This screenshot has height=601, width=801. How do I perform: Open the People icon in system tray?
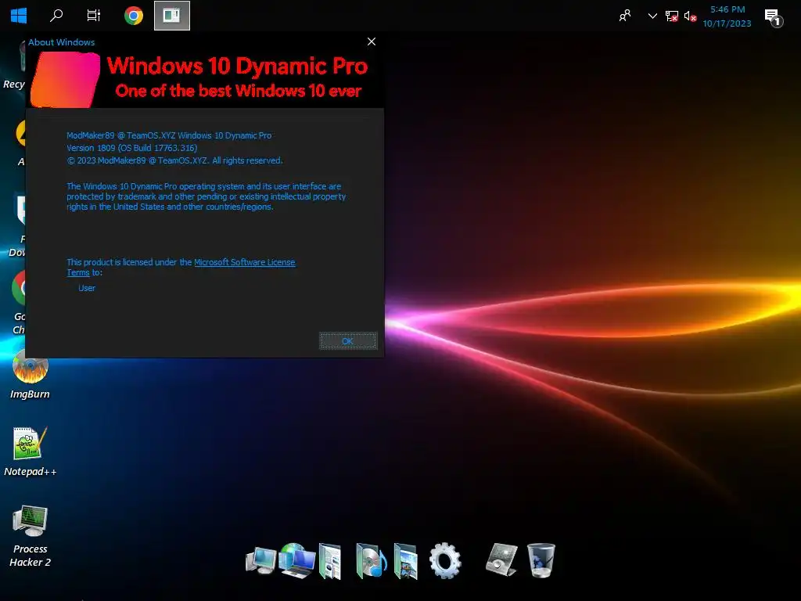coord(625,16)
